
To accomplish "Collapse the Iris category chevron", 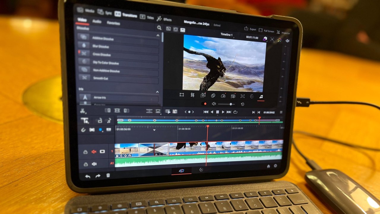I will point(157,92).
